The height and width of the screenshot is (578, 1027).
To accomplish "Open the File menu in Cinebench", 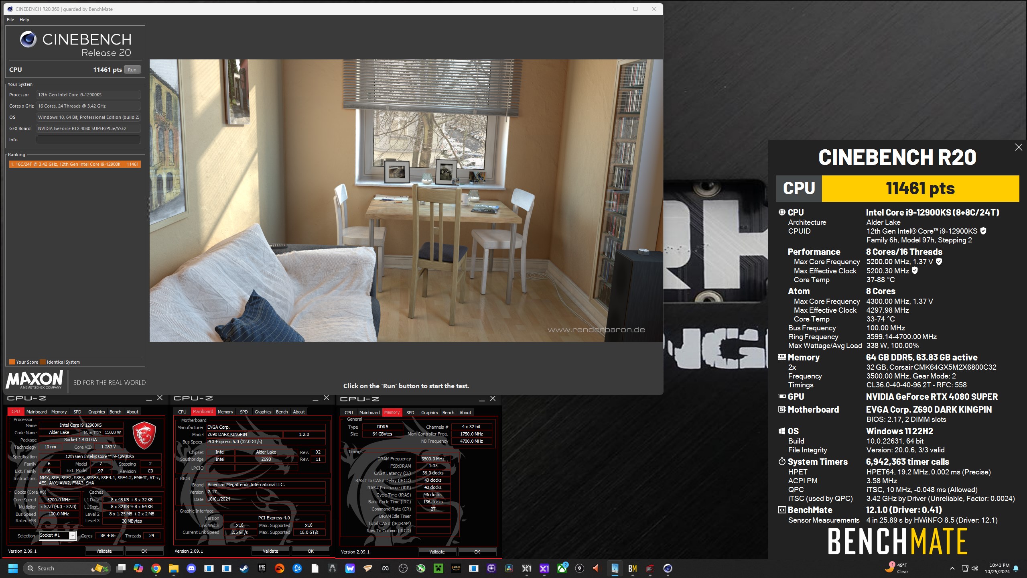I will click(x=10, y=20).
